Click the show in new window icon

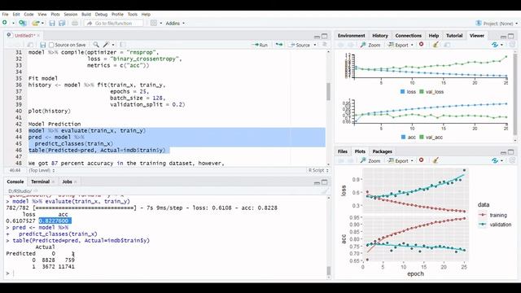click(x=30, y=45)
